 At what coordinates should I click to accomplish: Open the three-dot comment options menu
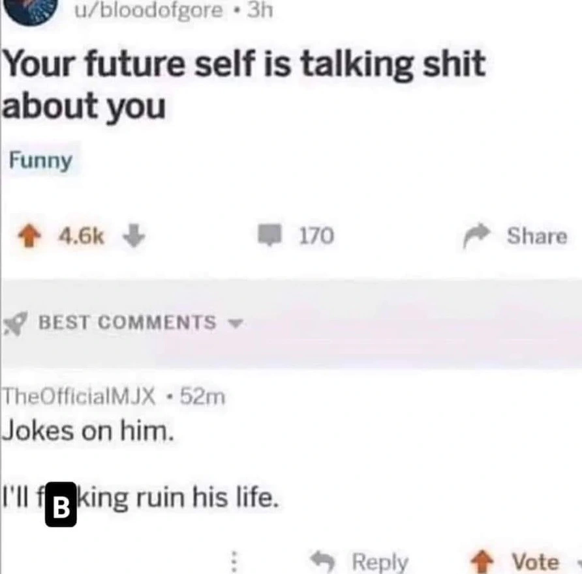coord(234,562)
